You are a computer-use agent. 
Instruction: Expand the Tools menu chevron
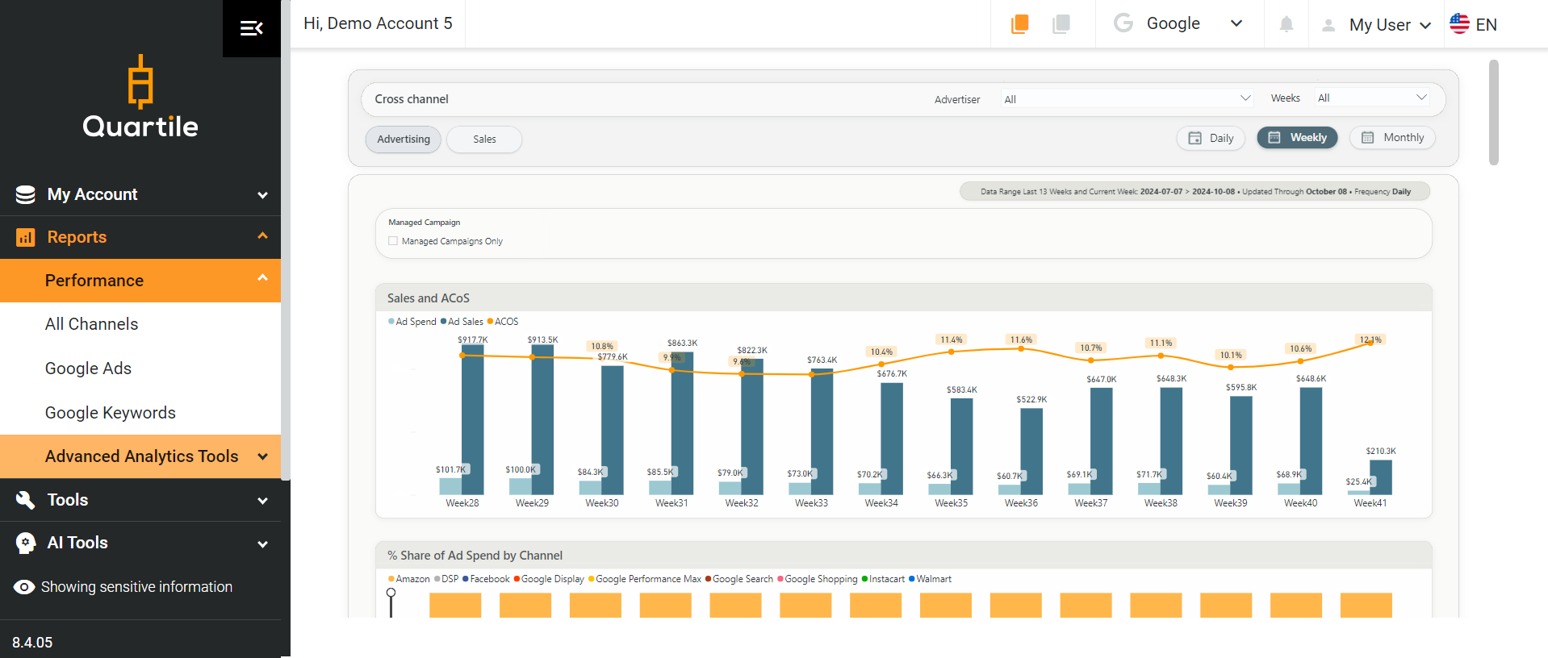(262, 501)
